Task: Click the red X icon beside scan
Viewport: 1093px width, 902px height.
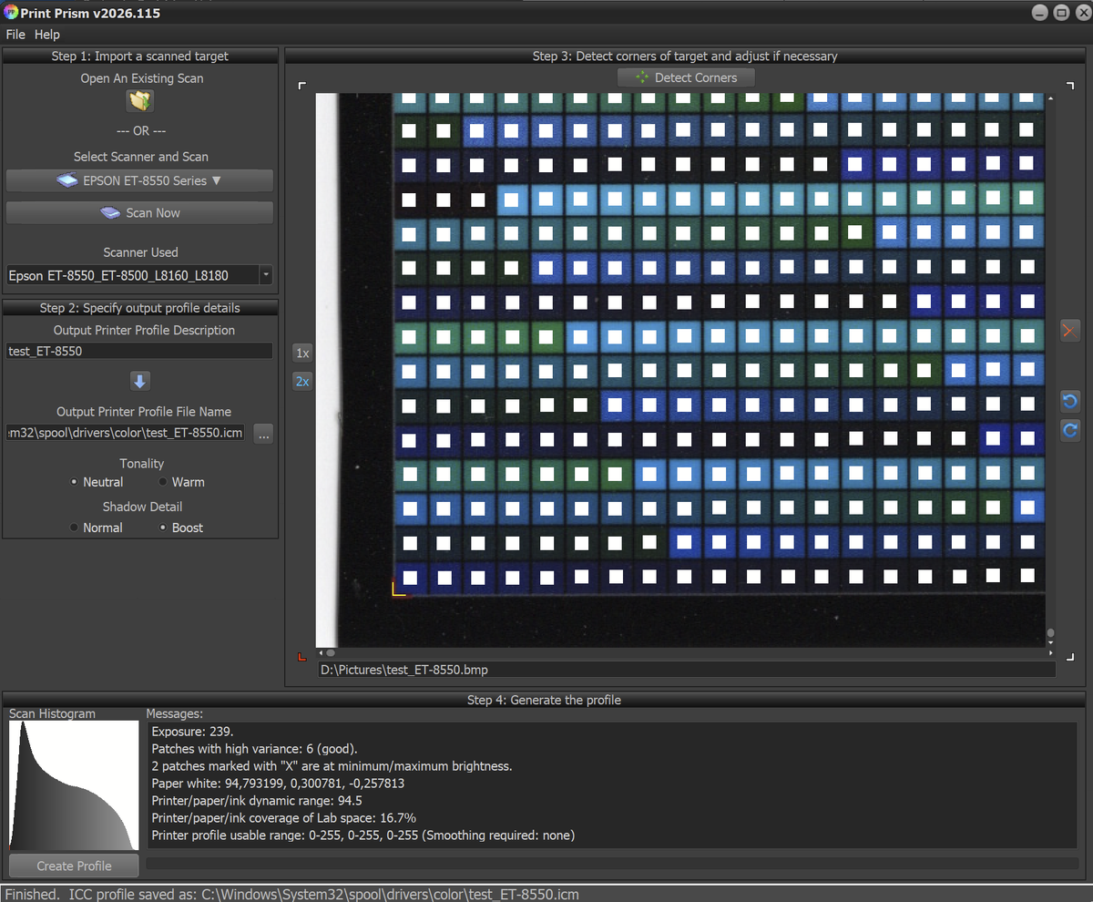Action: click(1070, 331)
